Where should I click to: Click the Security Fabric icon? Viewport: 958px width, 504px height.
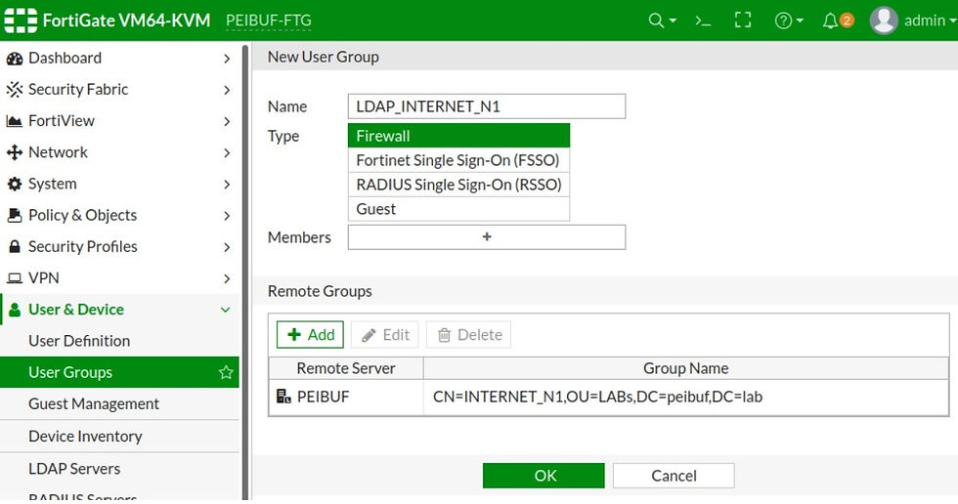click(x=14, y=90)
